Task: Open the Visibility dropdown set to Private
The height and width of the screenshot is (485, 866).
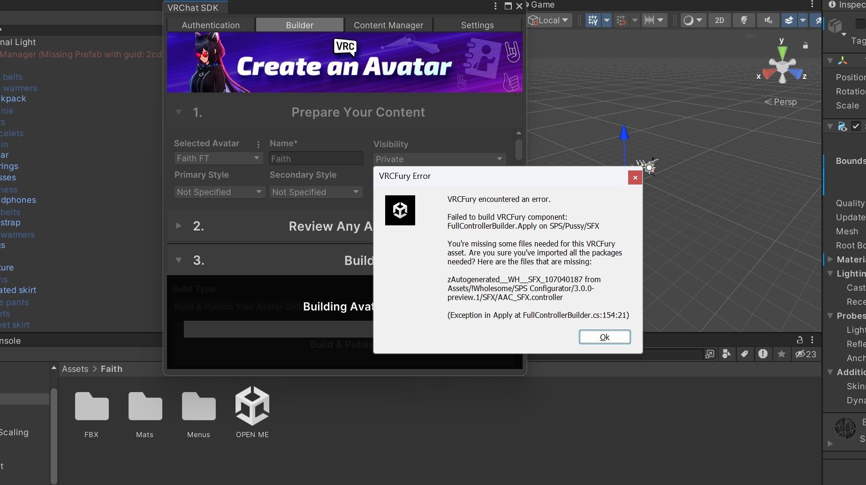Action: [x=439, y=159]
